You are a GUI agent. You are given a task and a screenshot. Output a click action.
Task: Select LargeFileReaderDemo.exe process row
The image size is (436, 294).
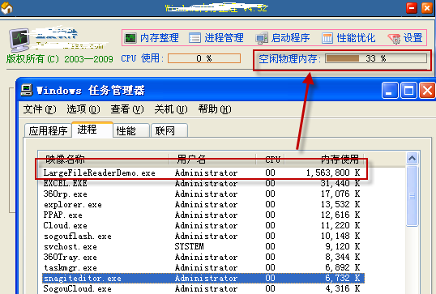203,173
